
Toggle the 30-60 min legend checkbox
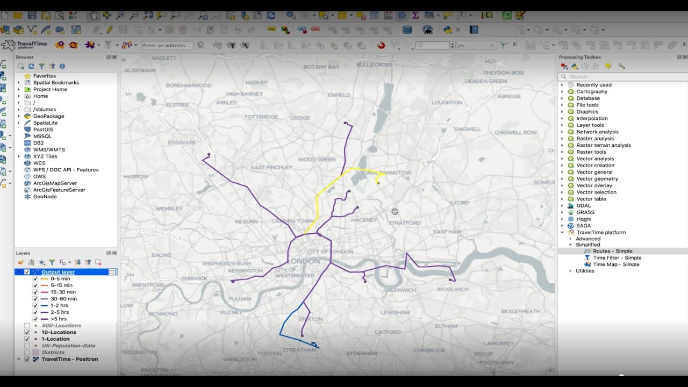35,299
